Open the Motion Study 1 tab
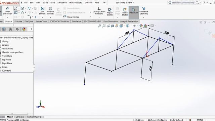This screenshot has width=215, height=121. tap(34, 117)
